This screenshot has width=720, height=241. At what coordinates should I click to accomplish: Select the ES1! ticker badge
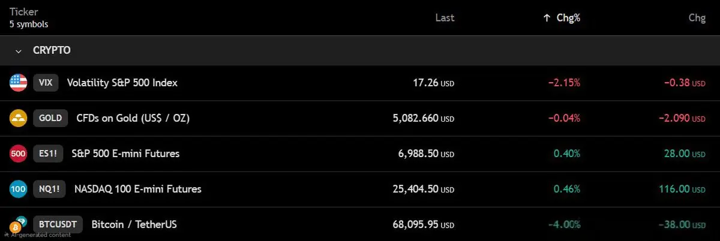48,153
